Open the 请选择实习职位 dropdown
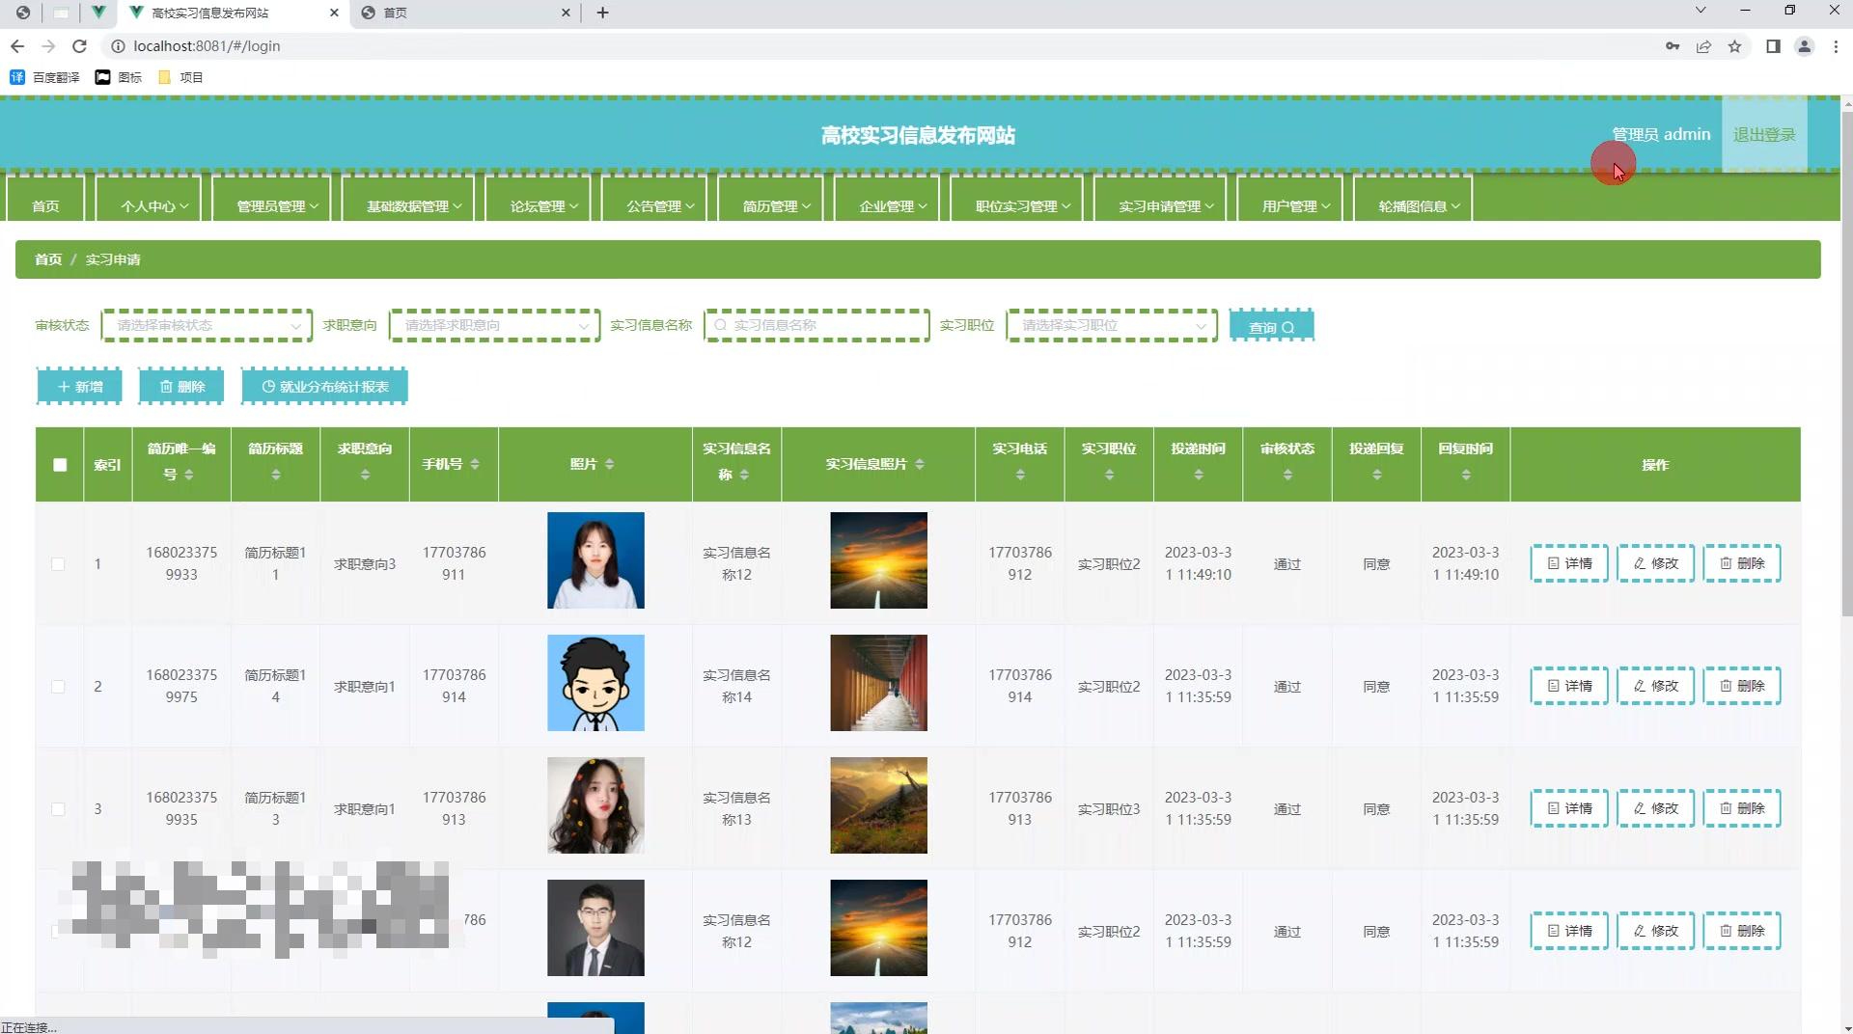 click(x=1110, y=326)
